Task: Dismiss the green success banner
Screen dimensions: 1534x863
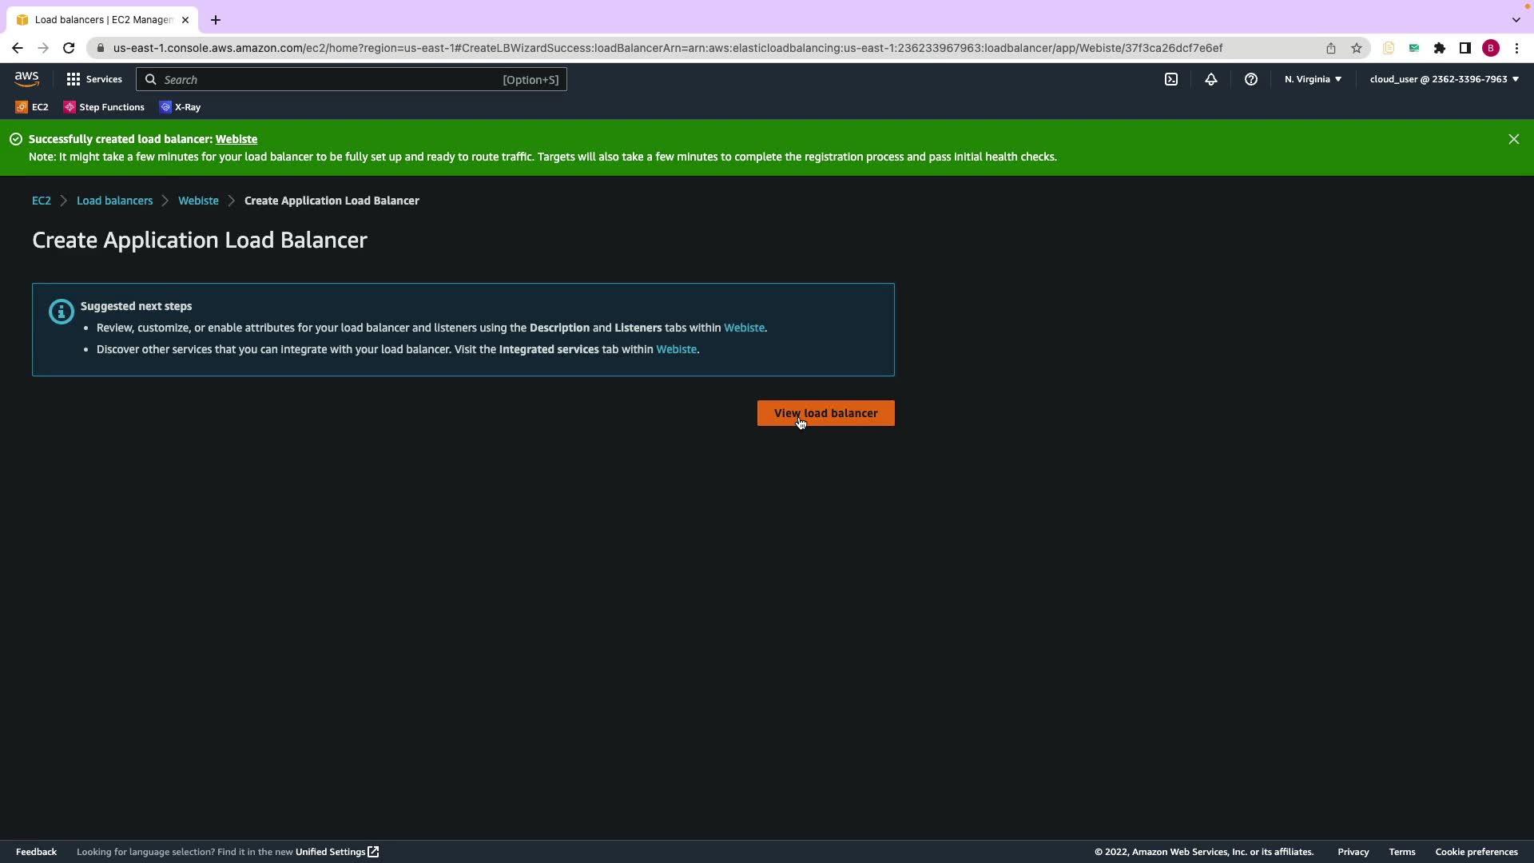Action: tap(1513, 139)
